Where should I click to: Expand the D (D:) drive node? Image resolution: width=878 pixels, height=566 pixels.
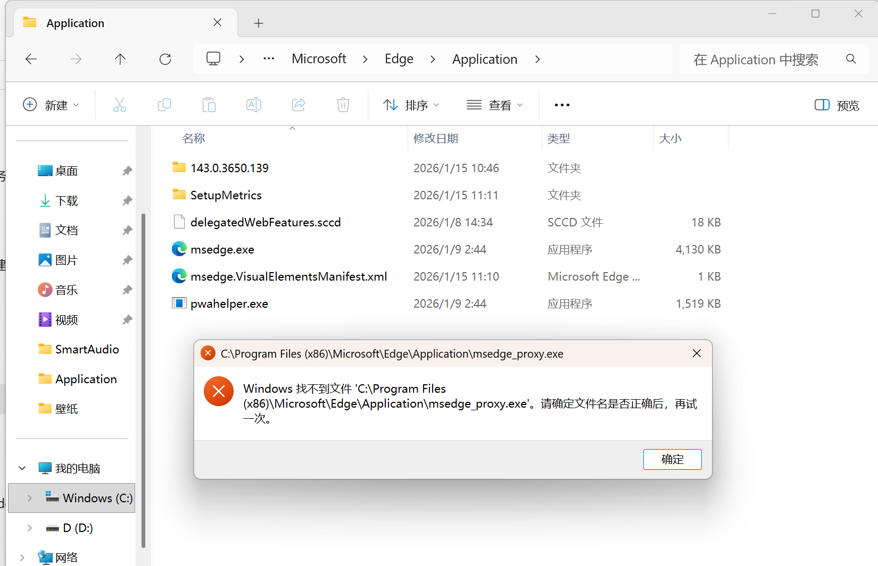click(30, 528)
